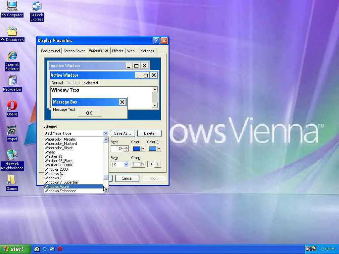Click OK in the preview message box
This screenshot has height=254, width=339.
coord(89,113)
